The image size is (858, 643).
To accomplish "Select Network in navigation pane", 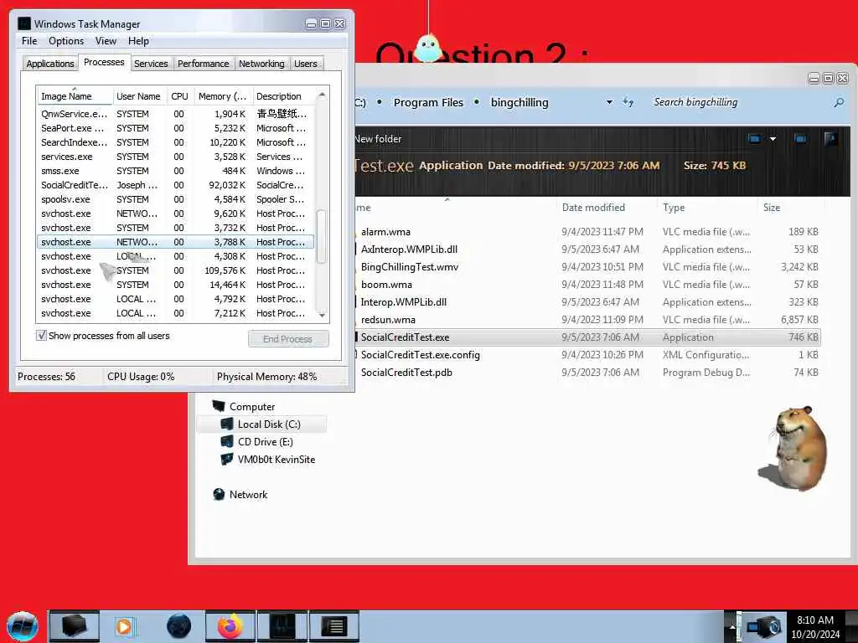I will 248,494.
